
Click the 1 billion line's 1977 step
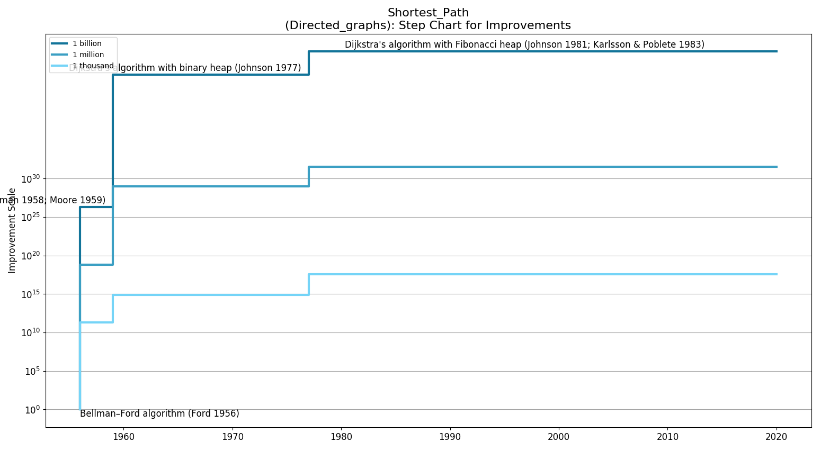(x=309, y=63)
